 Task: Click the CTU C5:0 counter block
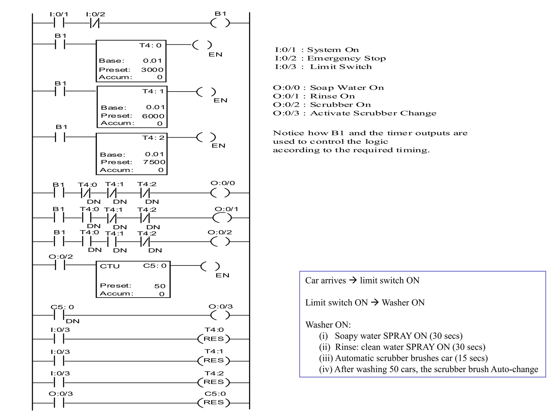[133, 279]
